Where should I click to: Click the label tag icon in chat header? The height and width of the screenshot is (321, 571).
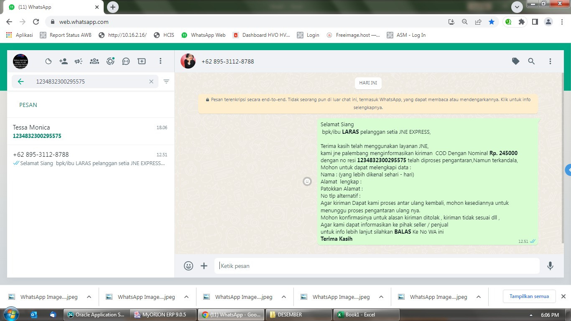pos(516,61)
